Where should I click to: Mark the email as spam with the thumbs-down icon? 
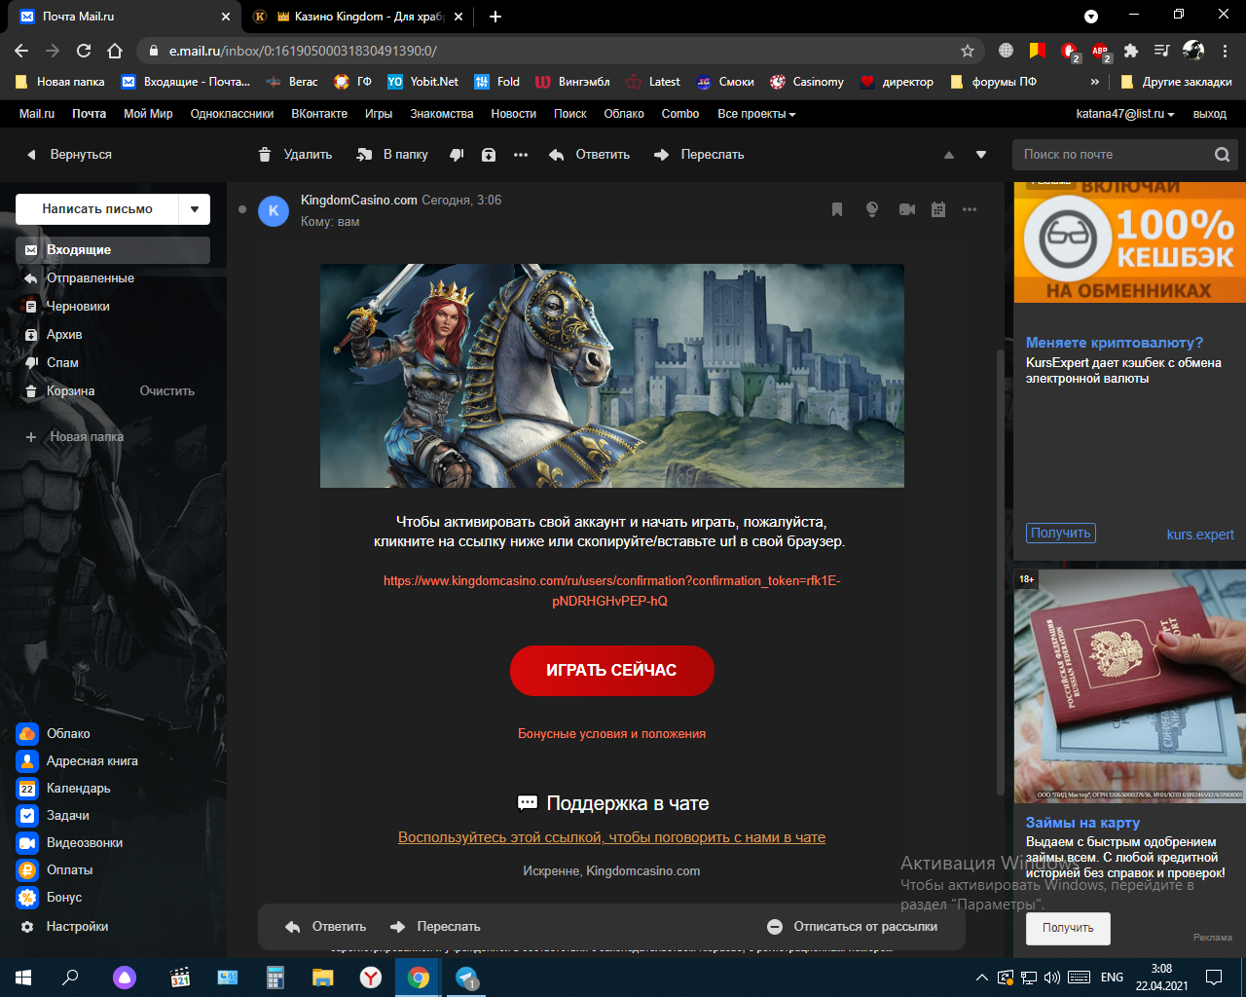click(x=458, y=155)
